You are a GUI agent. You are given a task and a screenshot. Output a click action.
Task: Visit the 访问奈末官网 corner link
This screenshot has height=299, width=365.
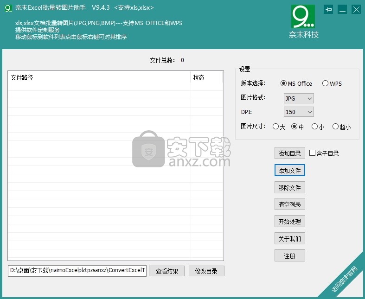[344, 279]
